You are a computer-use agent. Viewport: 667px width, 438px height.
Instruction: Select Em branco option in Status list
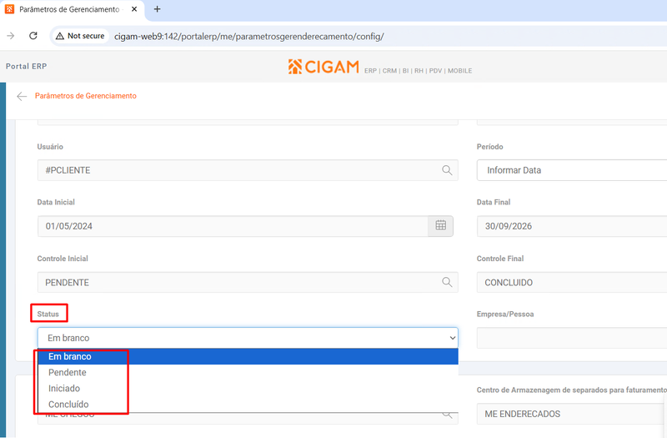(248, 356)
